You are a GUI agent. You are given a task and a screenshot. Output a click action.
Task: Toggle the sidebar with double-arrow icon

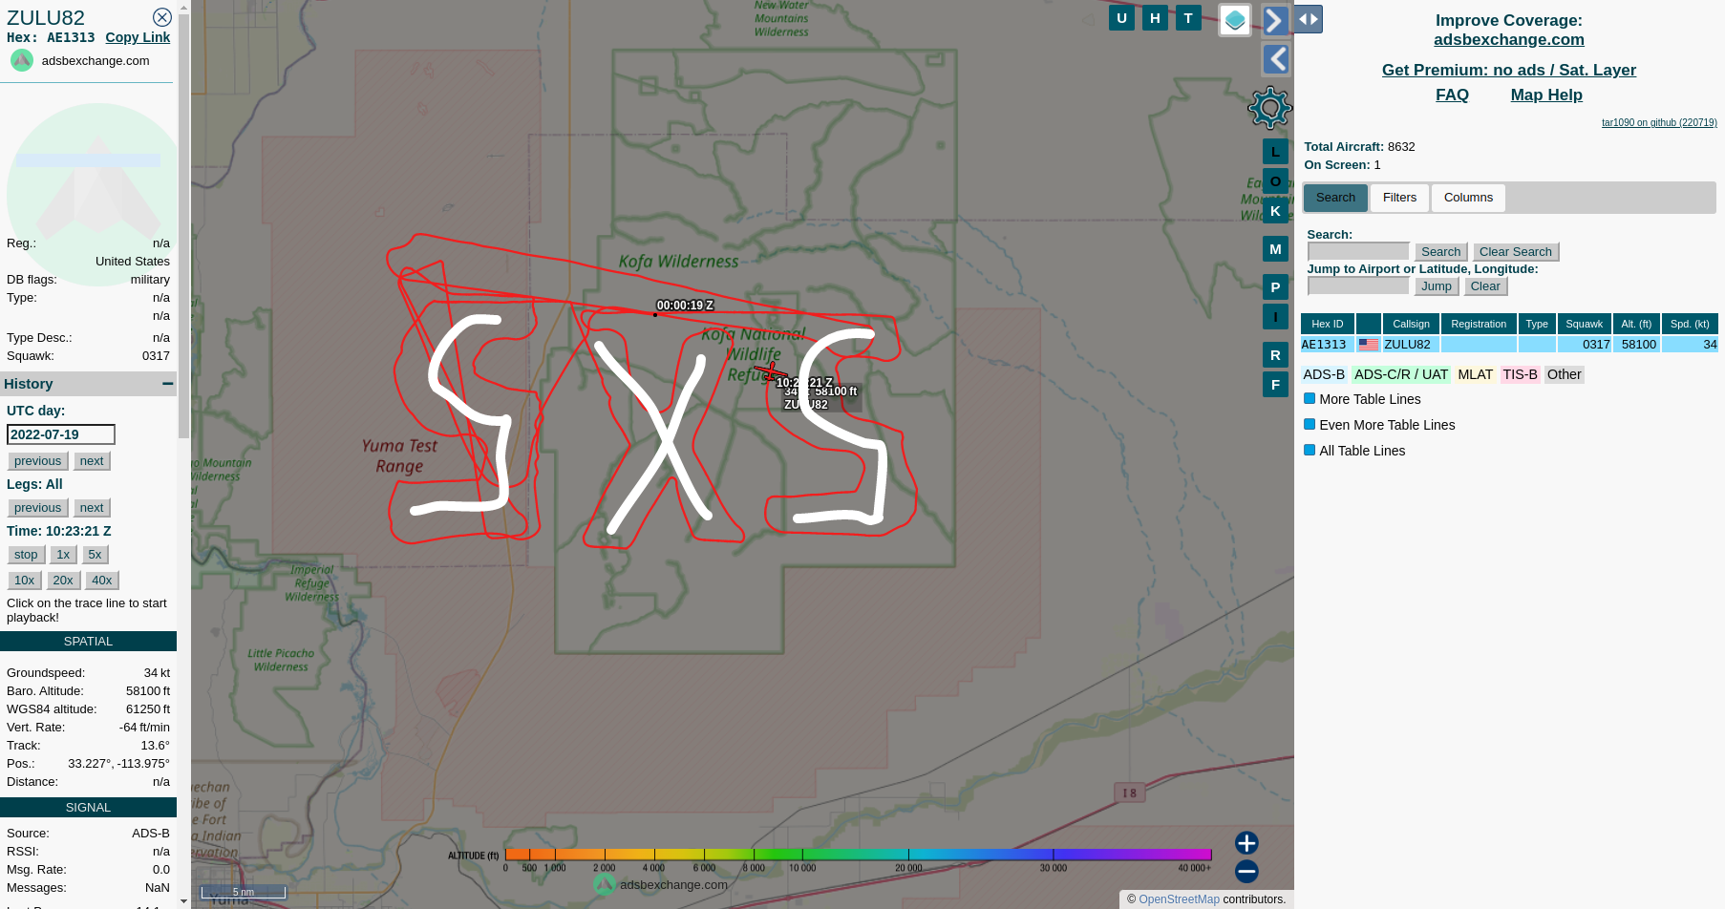[1309, 19]
